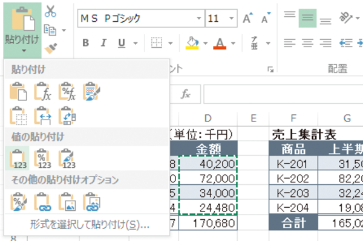
Task: Open the font name dropdown arrow
Action: point(199,18)
